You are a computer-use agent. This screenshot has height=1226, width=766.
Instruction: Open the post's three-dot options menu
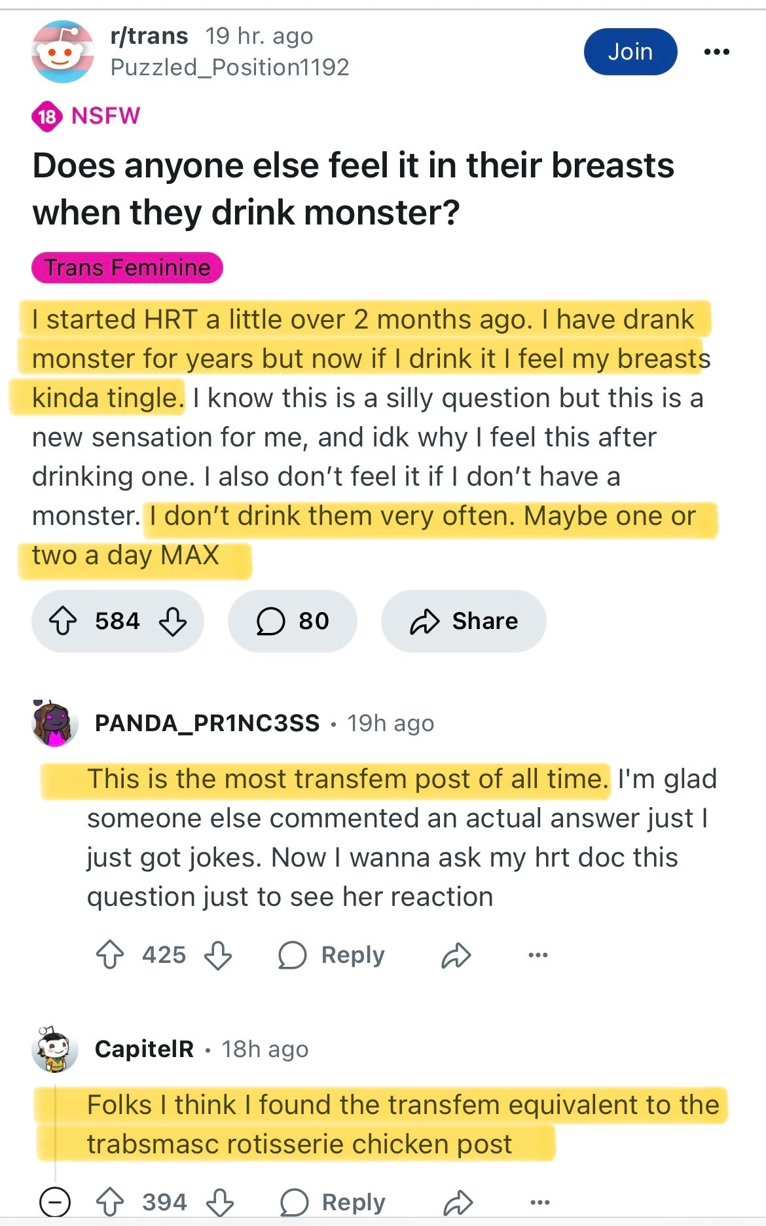pyautogui.click(x=717, y=52)
